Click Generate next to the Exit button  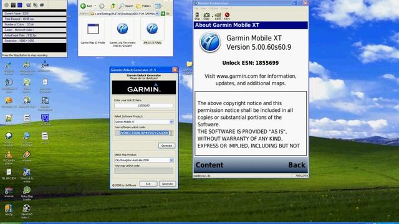coord(167,184)
